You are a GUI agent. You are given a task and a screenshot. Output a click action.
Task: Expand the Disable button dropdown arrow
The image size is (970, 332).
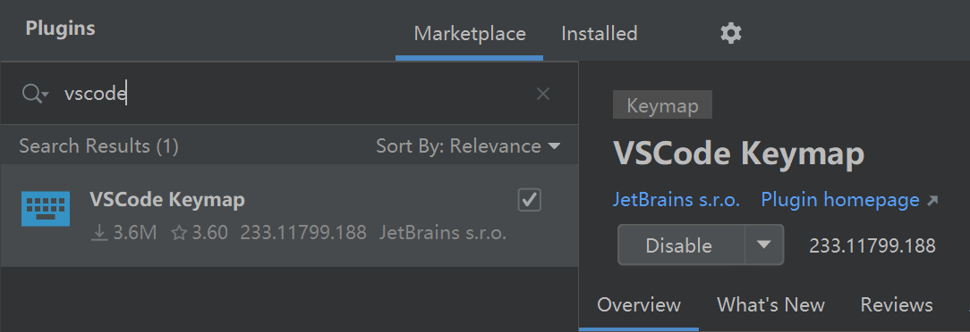click(x=764, y=245)
